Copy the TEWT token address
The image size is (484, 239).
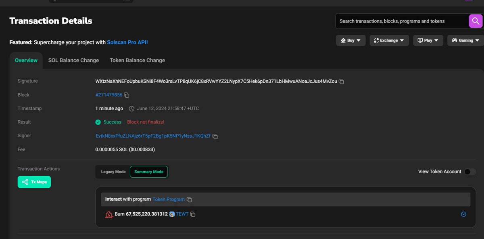[193, 214]
